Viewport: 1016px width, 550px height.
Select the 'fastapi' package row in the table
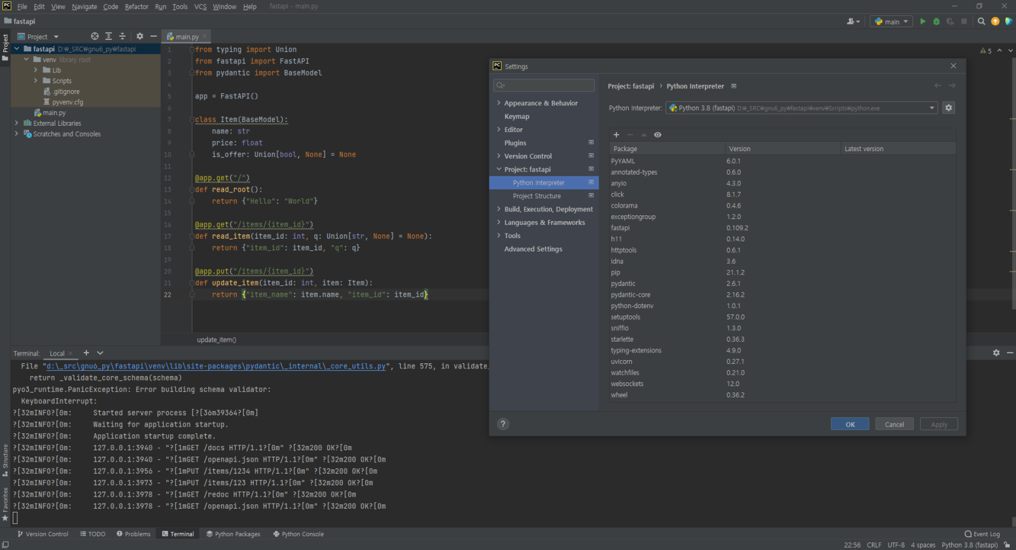[782, 228]
